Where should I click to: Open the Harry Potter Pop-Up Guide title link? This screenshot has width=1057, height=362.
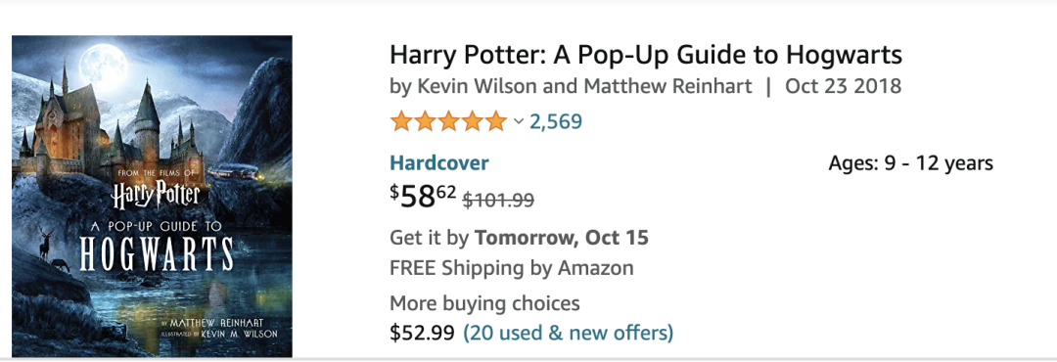click(646, 55)
